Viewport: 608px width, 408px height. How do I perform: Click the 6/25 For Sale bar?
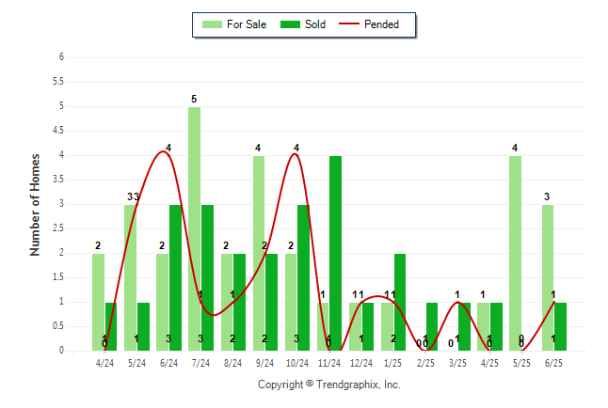(548, 278)
